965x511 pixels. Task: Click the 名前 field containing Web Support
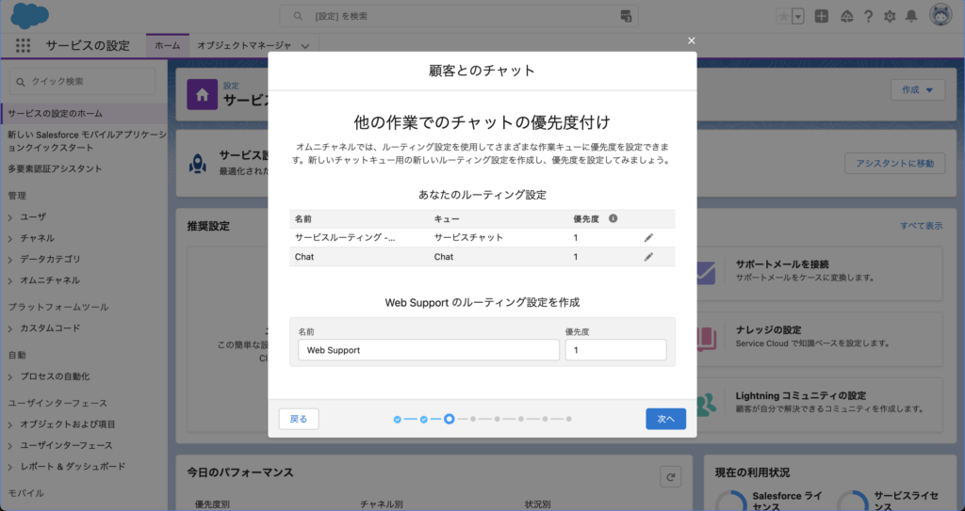tap(429, 350)
